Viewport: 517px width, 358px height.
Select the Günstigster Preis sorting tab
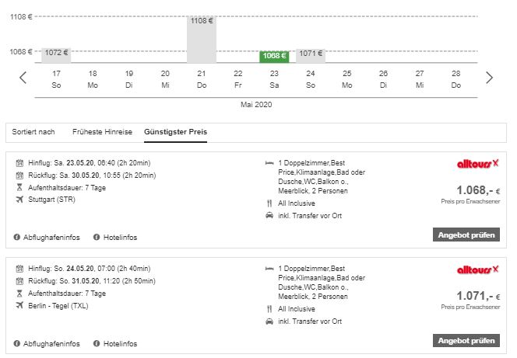175,132
